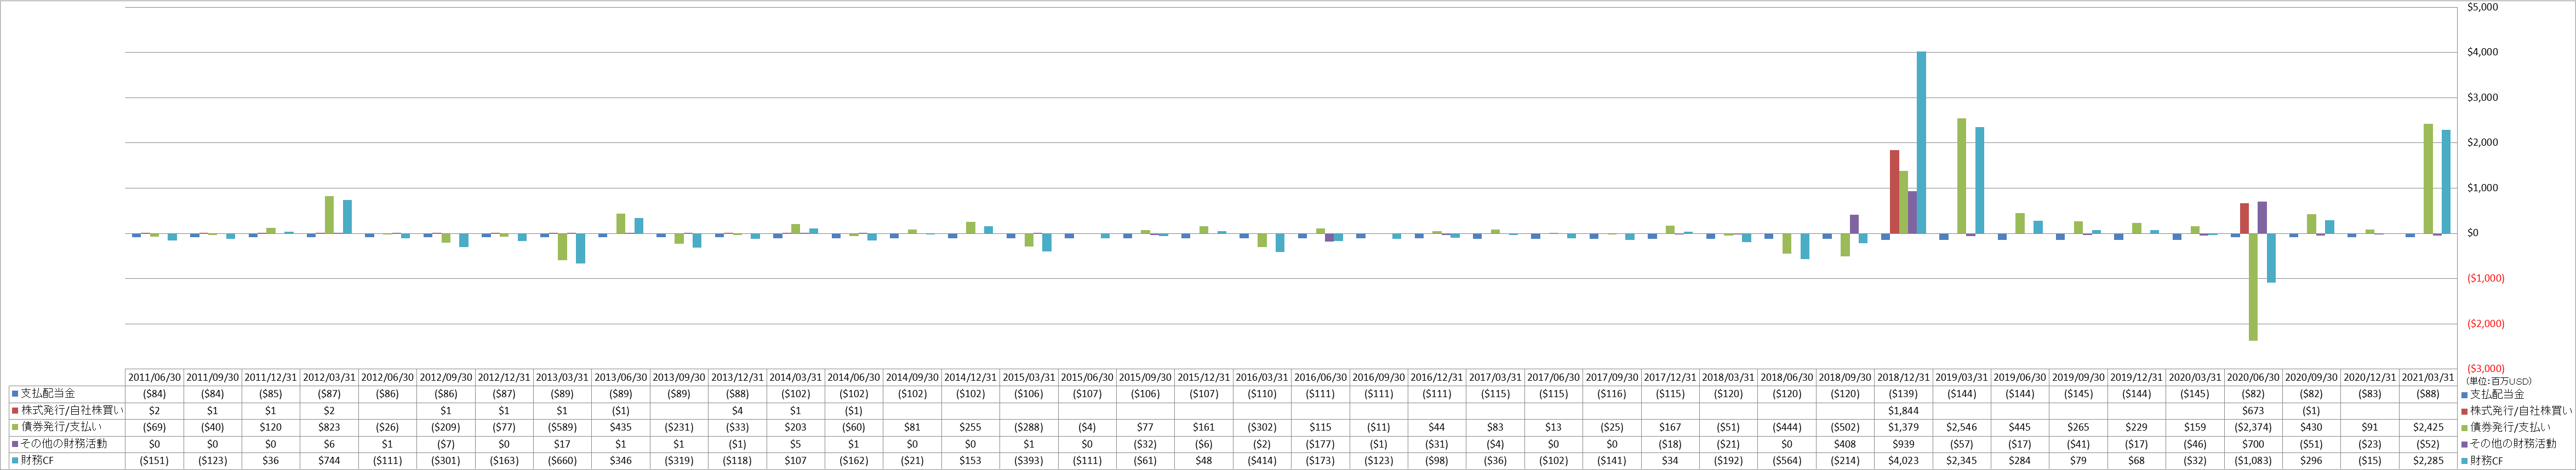Click the red 株式発行 bar for 2018/12/31
Screen dimensions: 2576x470
[1894, 191]
